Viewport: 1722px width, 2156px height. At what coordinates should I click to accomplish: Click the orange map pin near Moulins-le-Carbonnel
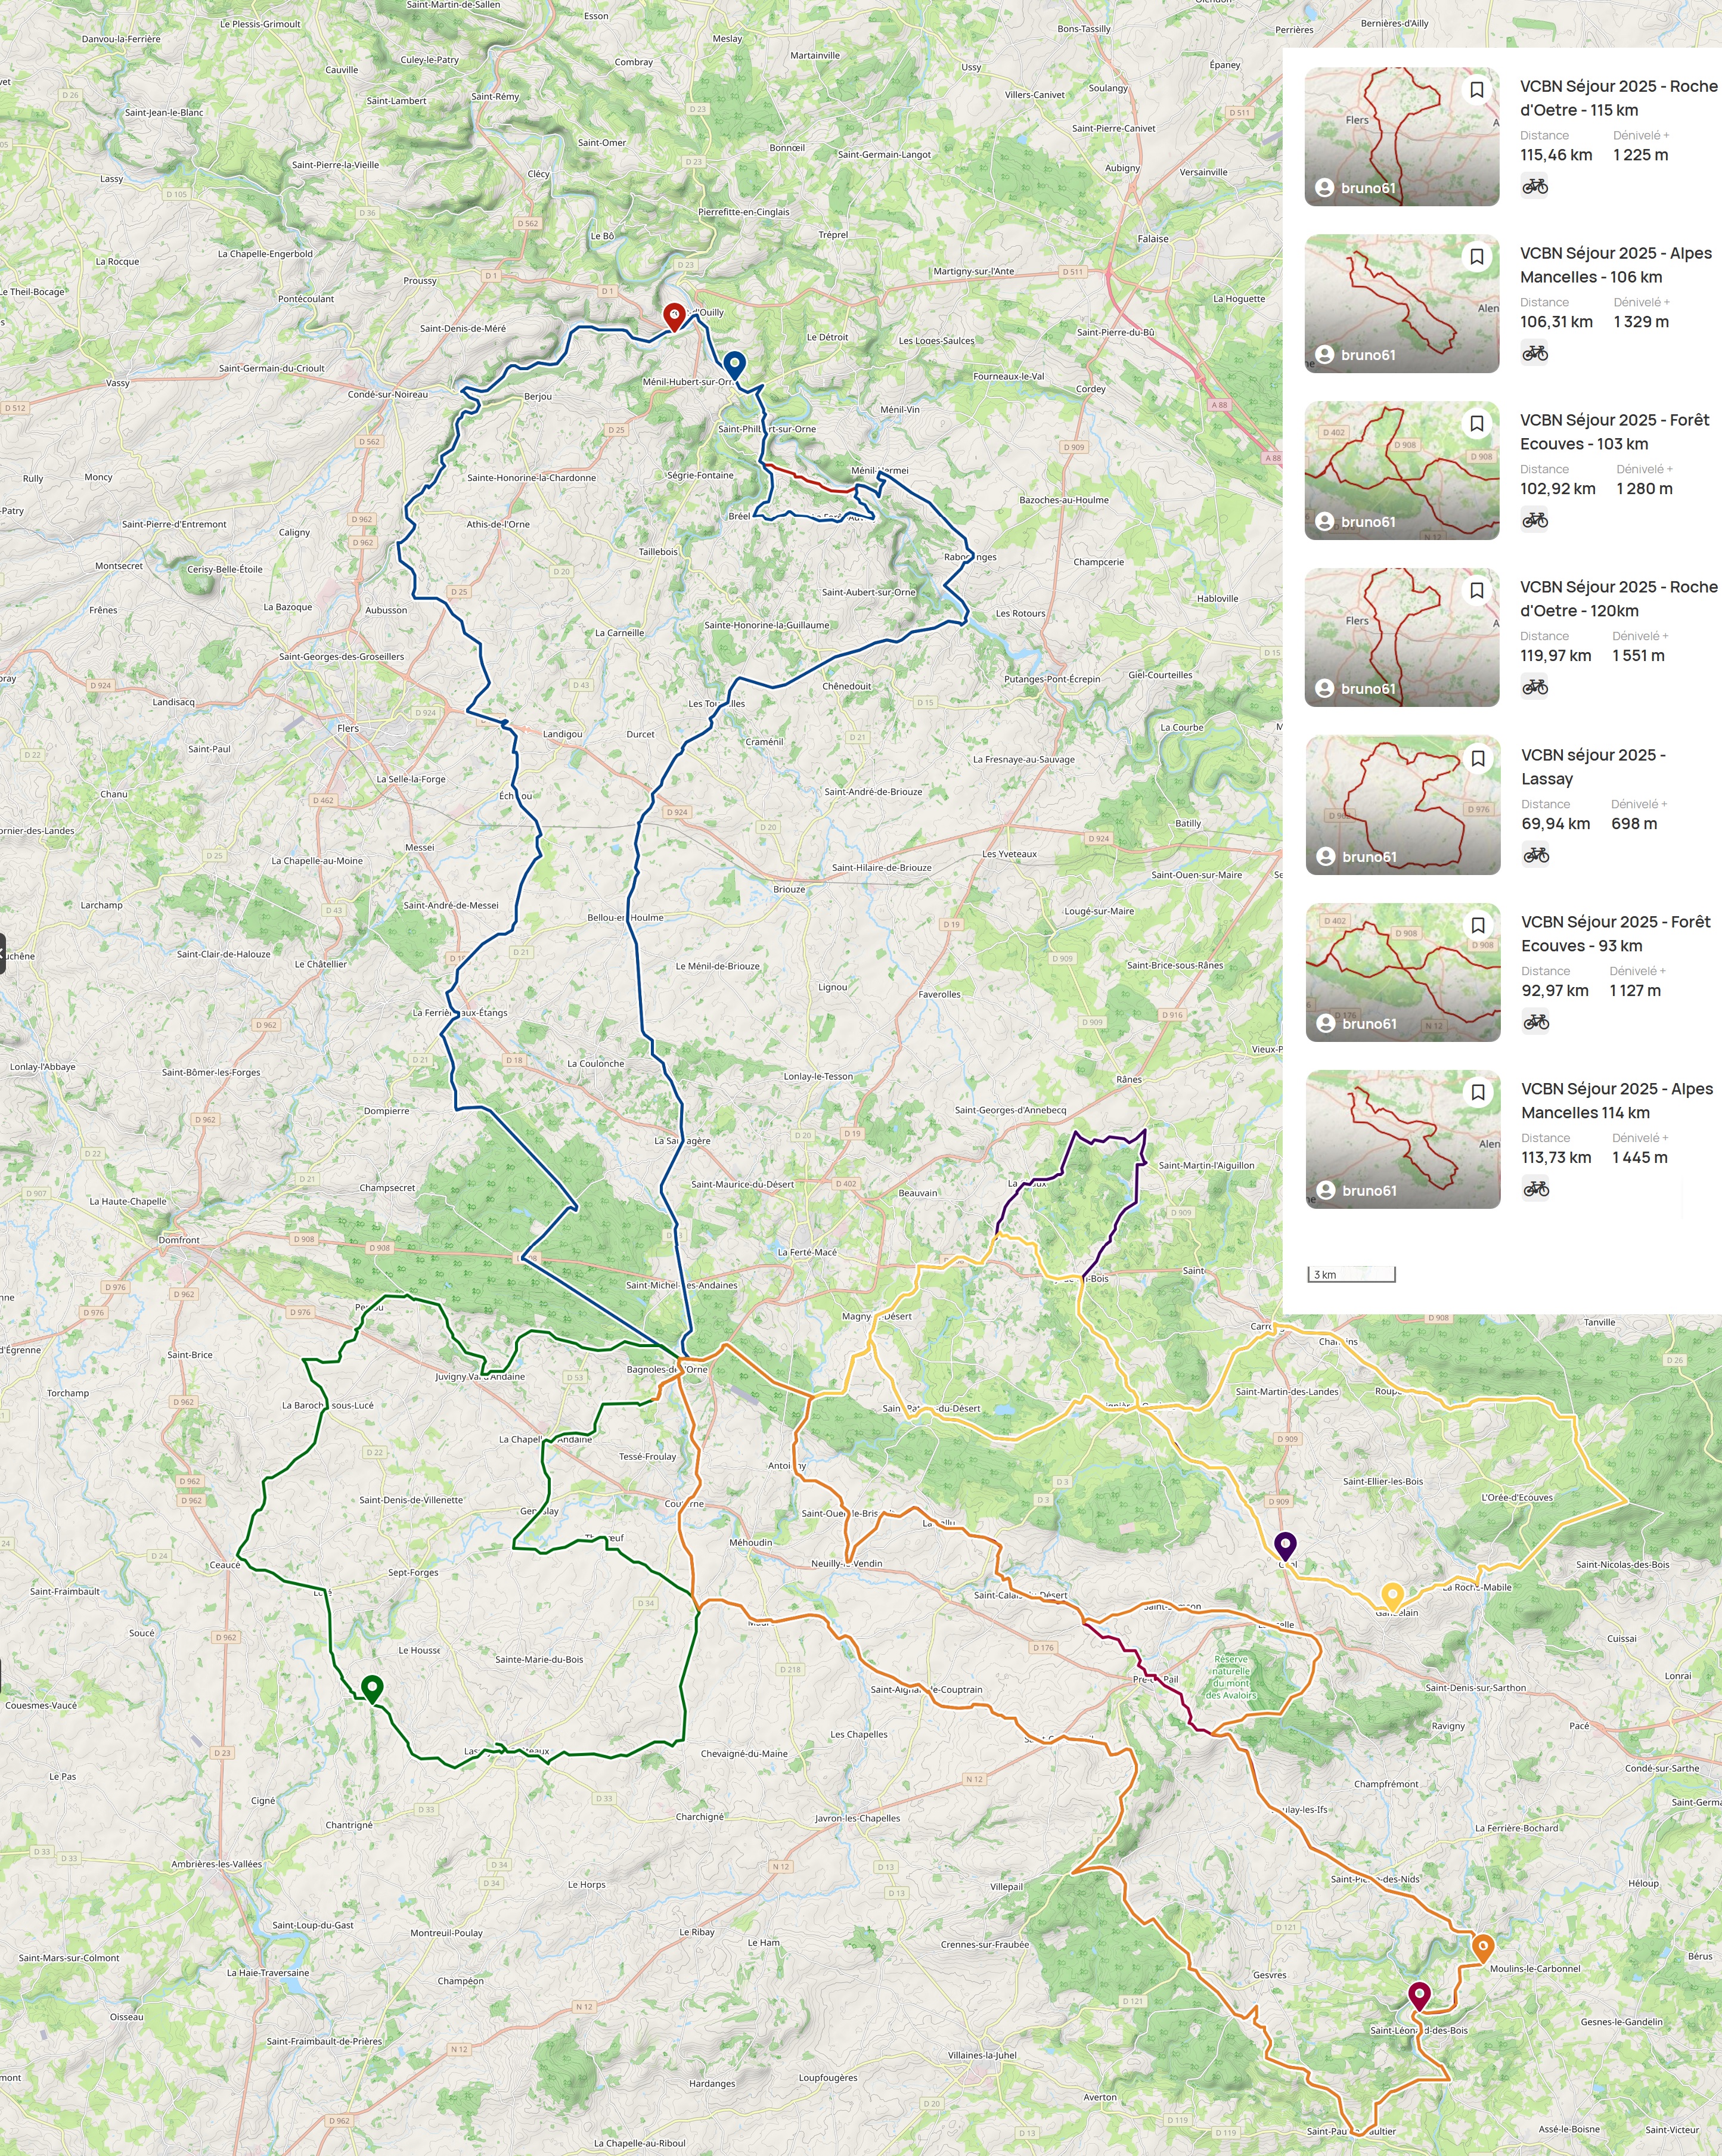pyautogui.click(x=1483, y=1946)
